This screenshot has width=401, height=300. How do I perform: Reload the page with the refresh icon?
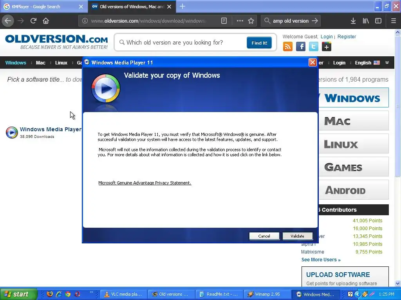33,21
